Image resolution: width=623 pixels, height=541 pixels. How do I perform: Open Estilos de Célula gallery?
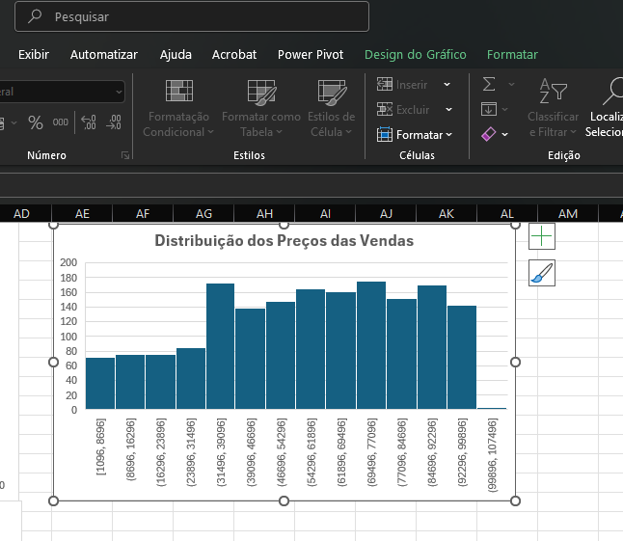pyautogui.click(x=332, y=108)
